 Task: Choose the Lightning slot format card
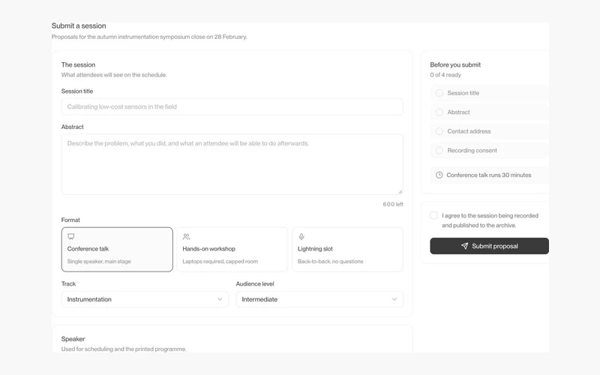[347, 250]
